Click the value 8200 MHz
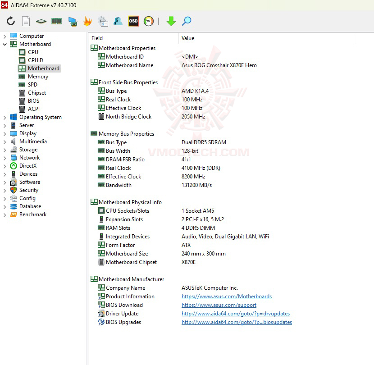 tap(193, 177)
